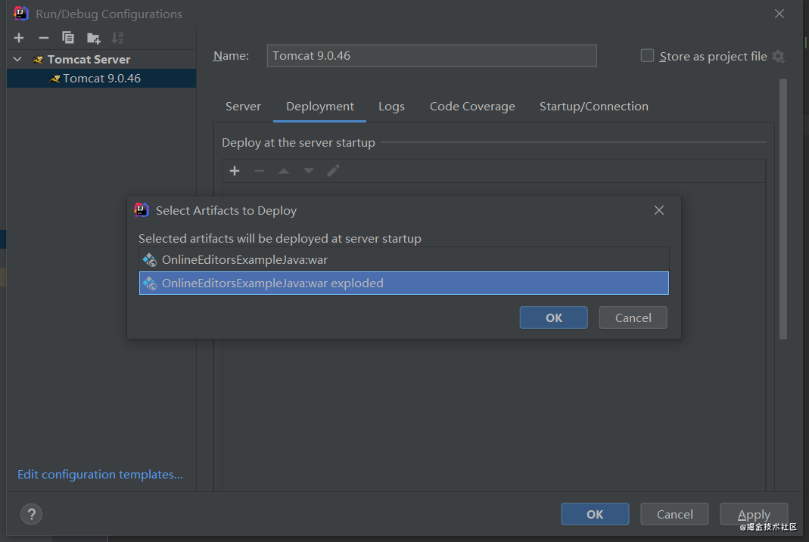The width and height of the screenshot is (809, 542).
Task: Cancel the Select Artifacts to Deploy dialog
Action: [633, 318]
